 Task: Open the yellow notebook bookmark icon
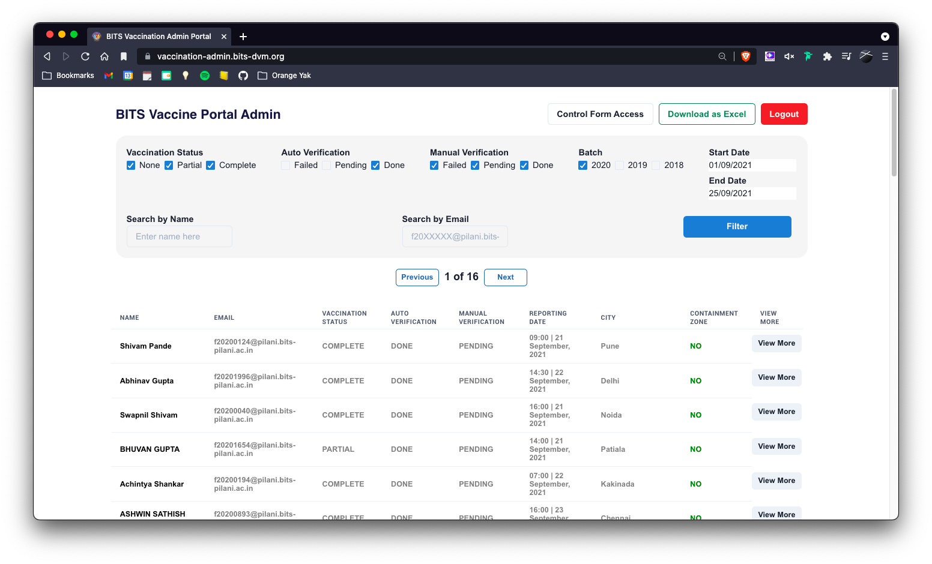coord(224,76)
